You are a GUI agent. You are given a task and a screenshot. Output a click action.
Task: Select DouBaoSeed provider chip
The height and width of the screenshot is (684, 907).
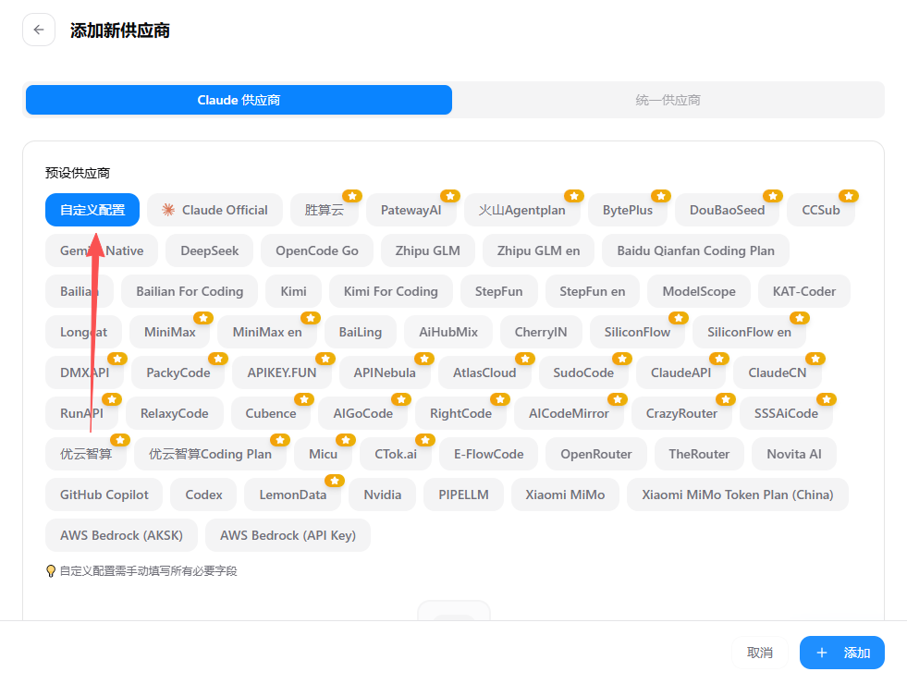pyautogui.click(x=727, y=210)
